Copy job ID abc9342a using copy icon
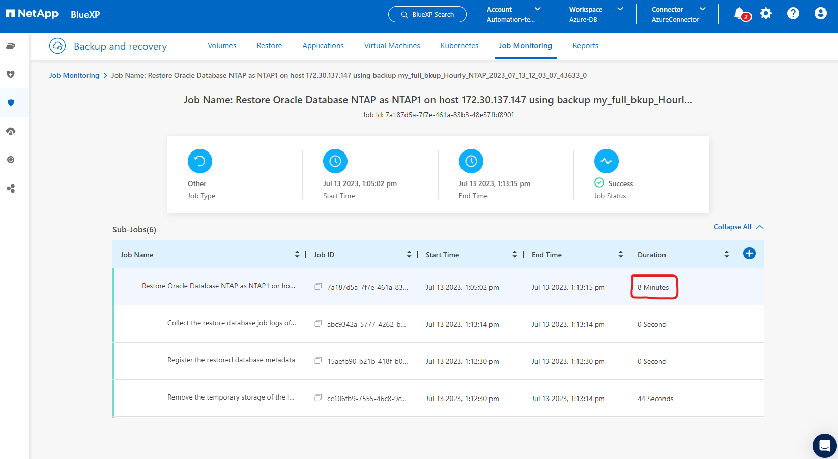The height and width of the screenshot is (459, 838). click(318, 324)
